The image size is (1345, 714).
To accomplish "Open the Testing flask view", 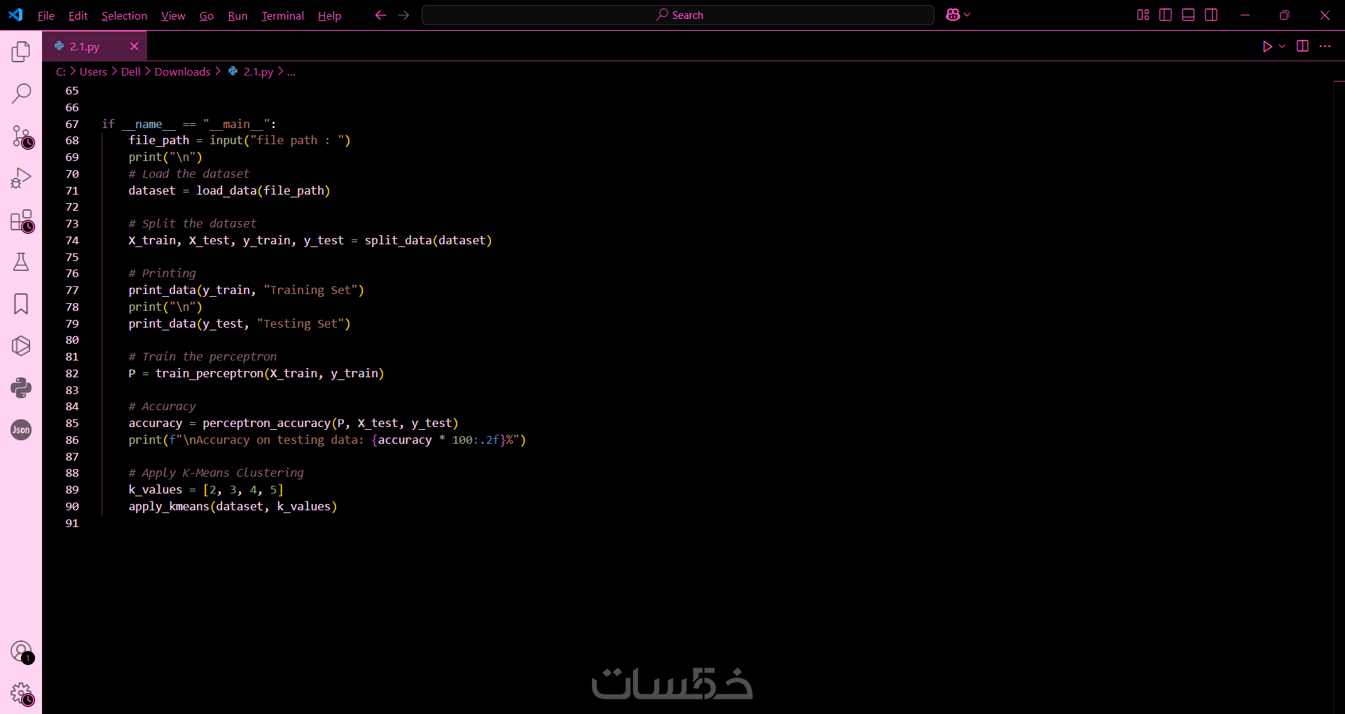I will tap(21, 262).
